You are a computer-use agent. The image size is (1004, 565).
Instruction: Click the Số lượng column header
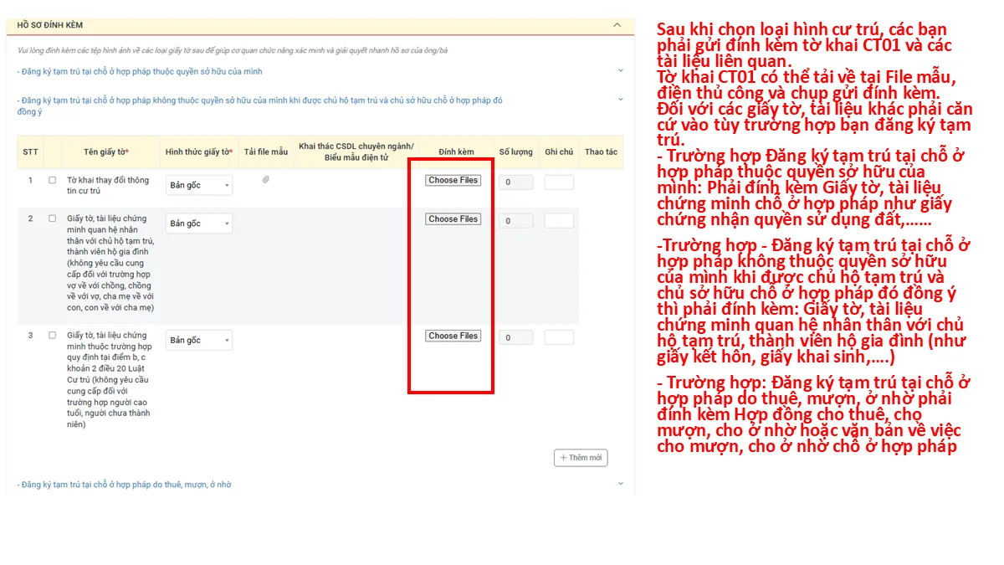[516, 152]
